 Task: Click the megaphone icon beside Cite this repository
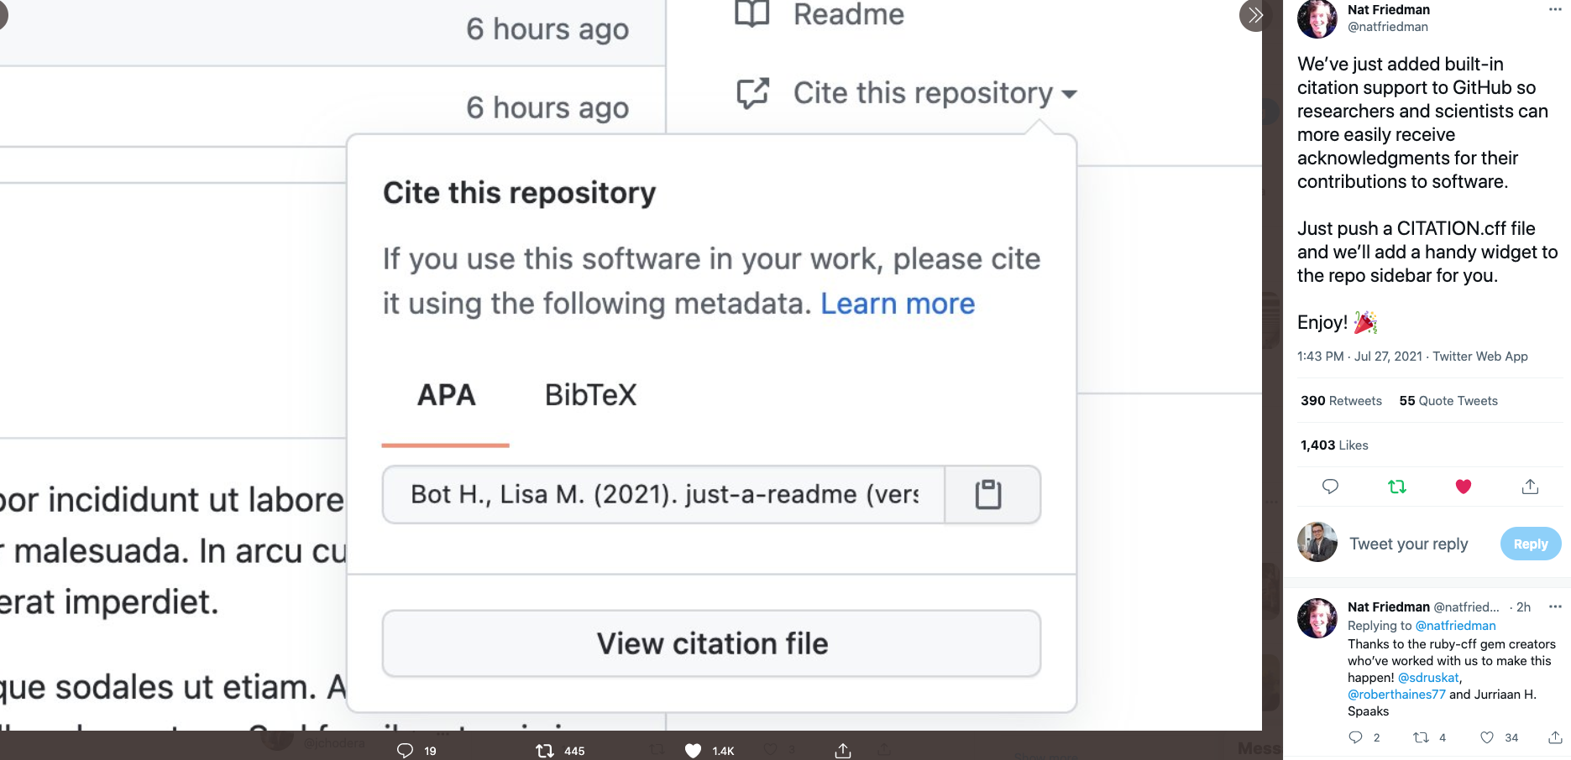pos(754,93)
